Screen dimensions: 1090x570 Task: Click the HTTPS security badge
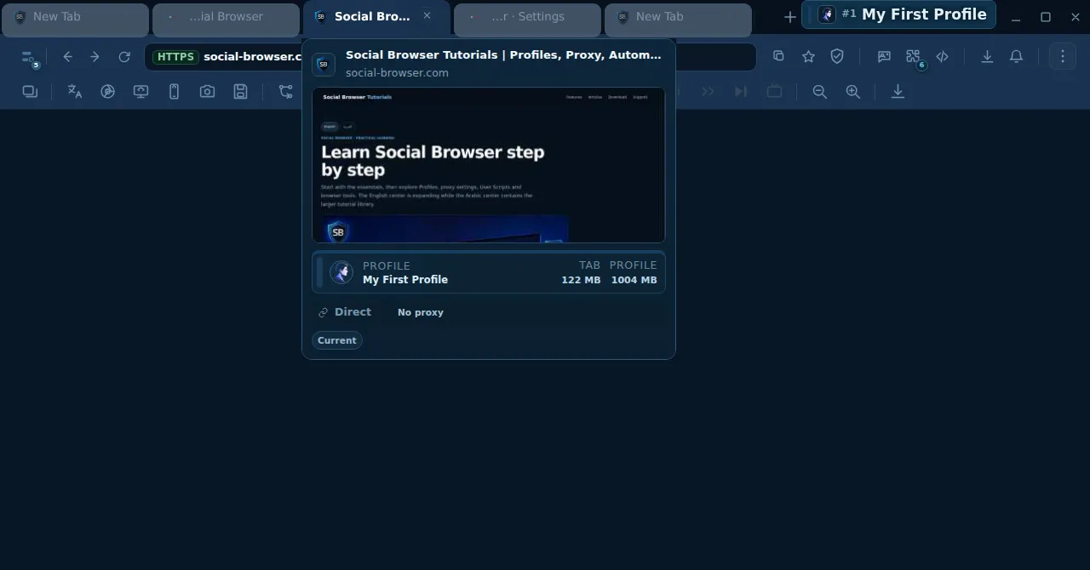pyautogui.click(x=175, y=57)
